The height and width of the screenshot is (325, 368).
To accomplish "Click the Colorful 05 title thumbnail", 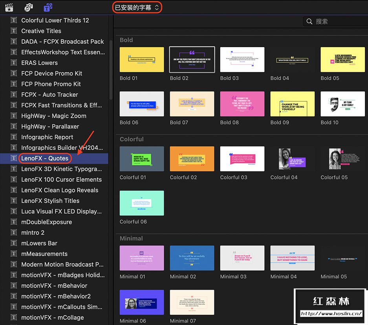I will pos(342,159).
